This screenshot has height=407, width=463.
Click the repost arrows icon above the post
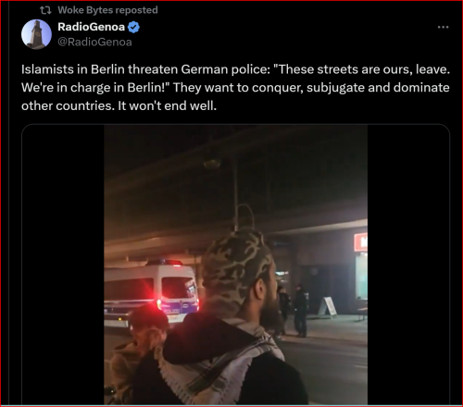pyautogui.click(x=45, y=10)
